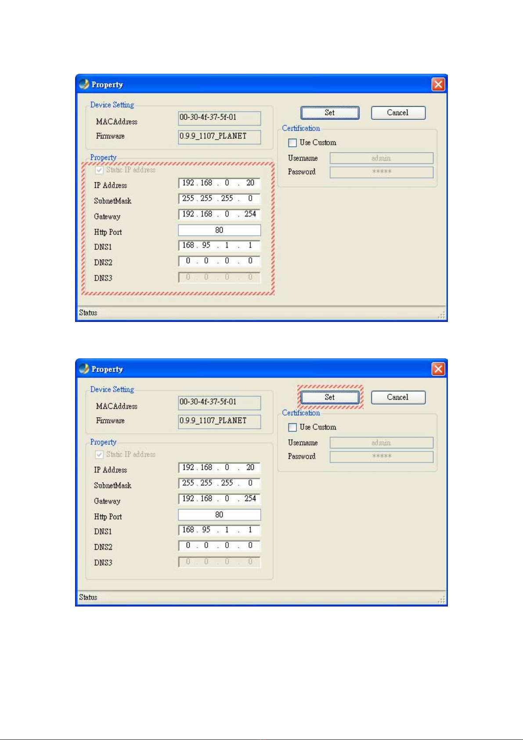This screenshot has height=740, width=523.
Task: Click the SubnetMask field in upper dialog
Action: click(x=219, y=199)
